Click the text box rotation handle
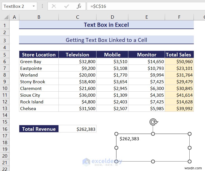 click(x=154, y=122)
